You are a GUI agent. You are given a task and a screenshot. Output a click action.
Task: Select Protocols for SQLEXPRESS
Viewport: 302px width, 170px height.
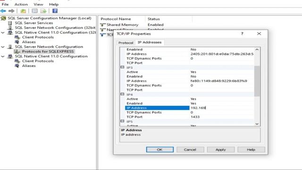48,51
